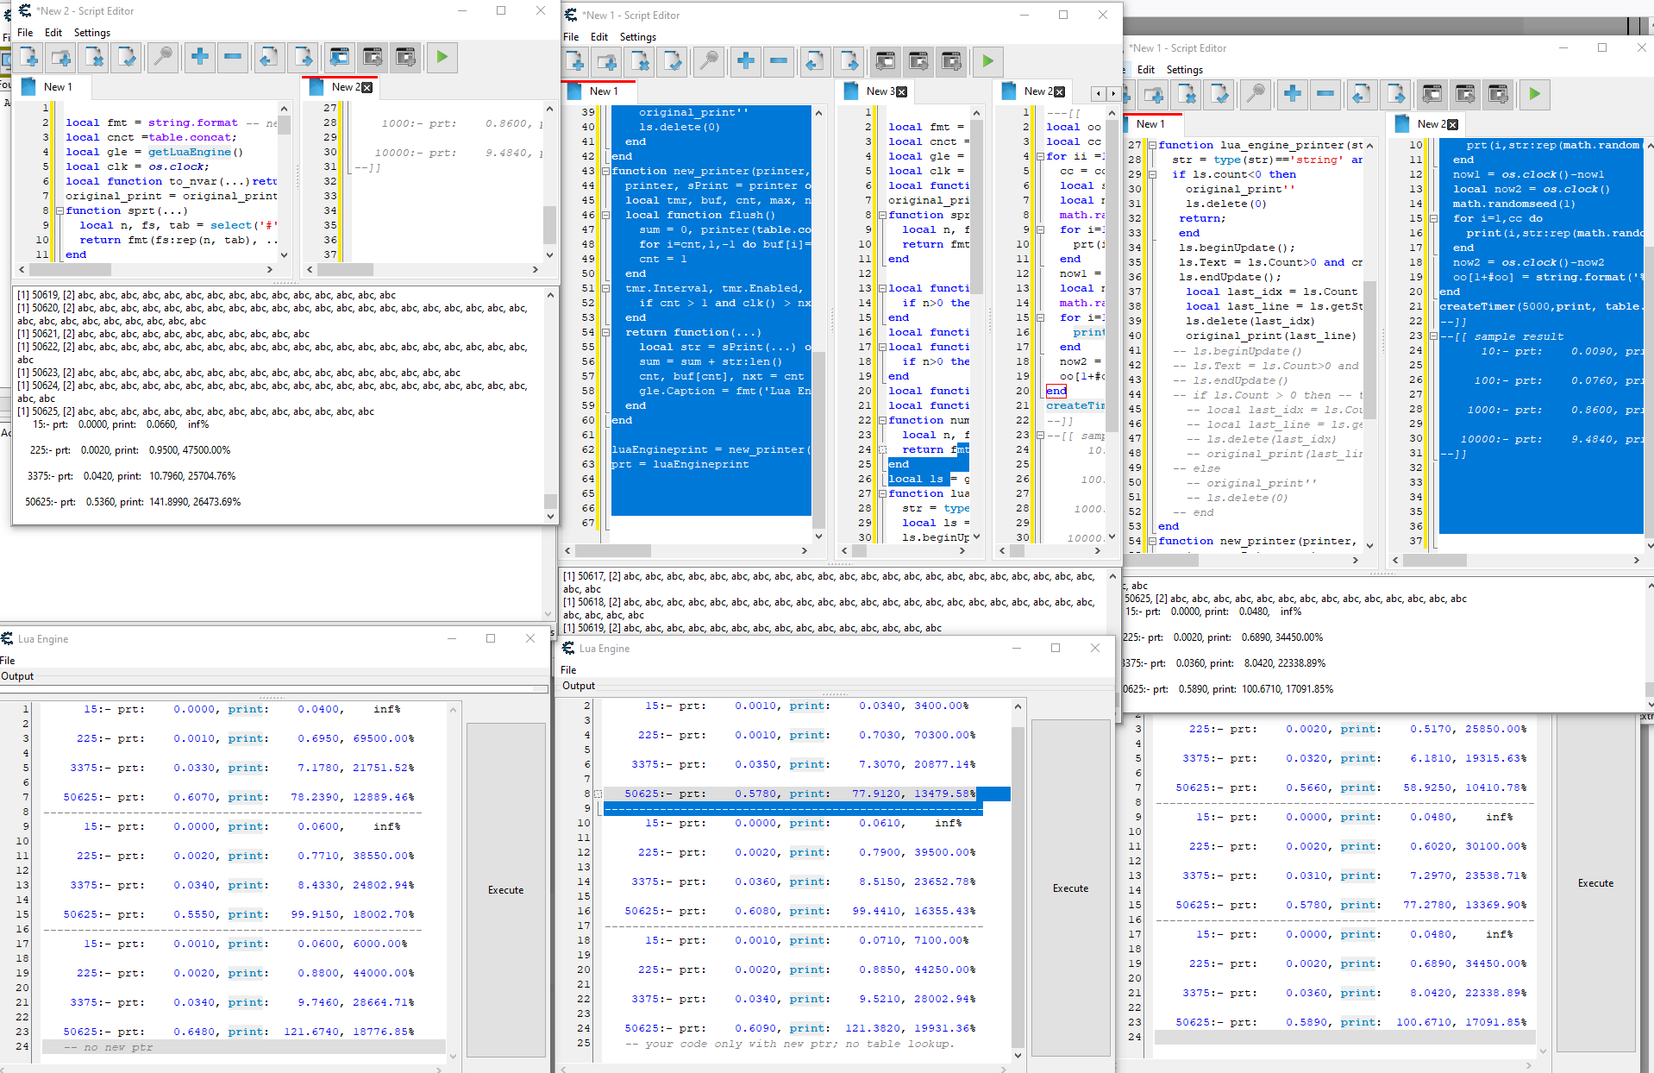
Task: Collapse the 'for ii' fold in the middle New 2 pane
Action: point(1040,157)
